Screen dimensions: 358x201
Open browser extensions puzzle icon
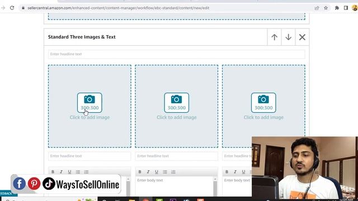pos(337,8)
